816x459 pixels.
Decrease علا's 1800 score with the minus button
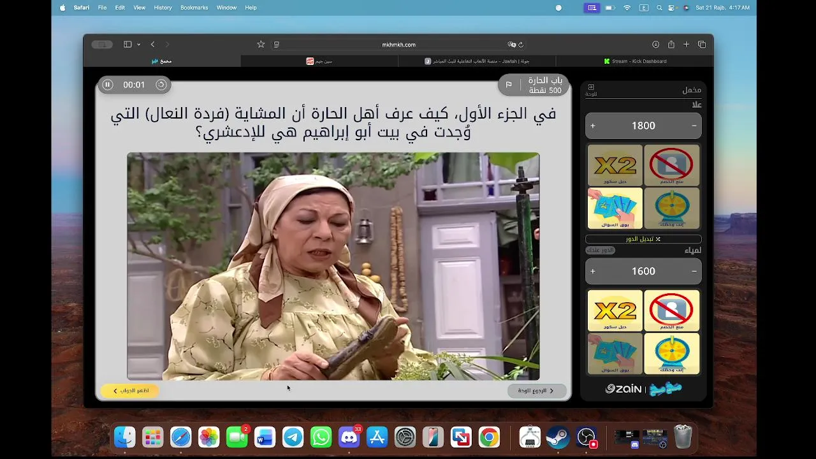(694, 126)
